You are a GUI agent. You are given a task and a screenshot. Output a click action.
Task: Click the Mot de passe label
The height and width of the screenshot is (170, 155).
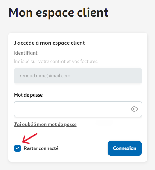click(x=28, y=95)
